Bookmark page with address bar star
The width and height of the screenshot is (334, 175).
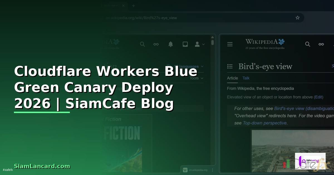[298, 18]
